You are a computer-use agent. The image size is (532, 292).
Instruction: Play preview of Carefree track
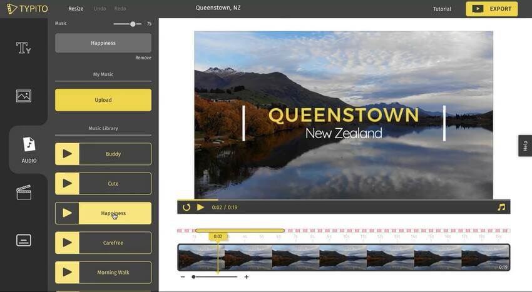click(x=67, y=243)
